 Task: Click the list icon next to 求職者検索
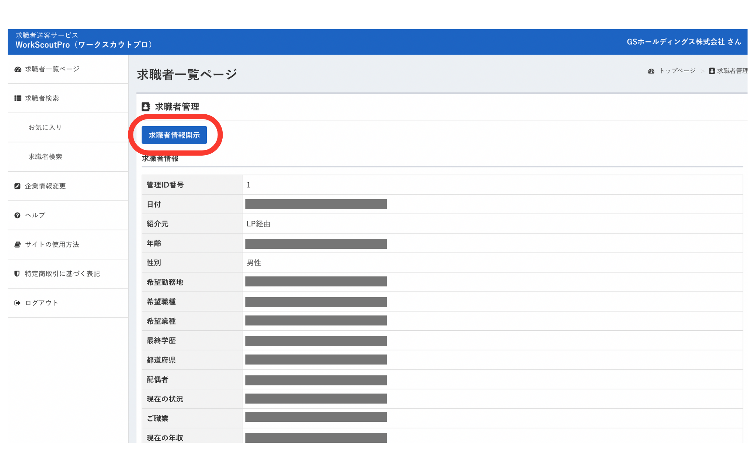(x=18, y=98)
